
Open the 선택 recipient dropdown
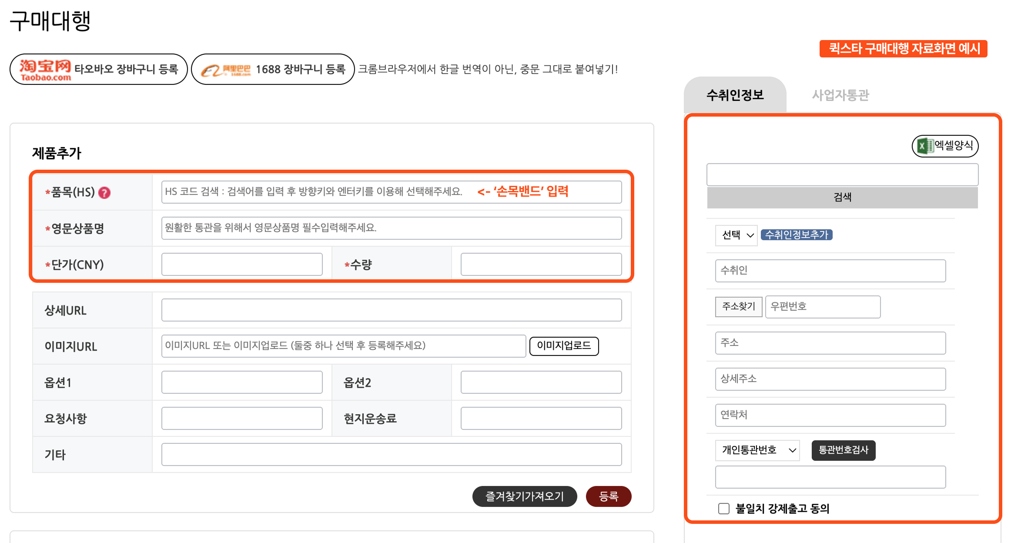[736, 235]
